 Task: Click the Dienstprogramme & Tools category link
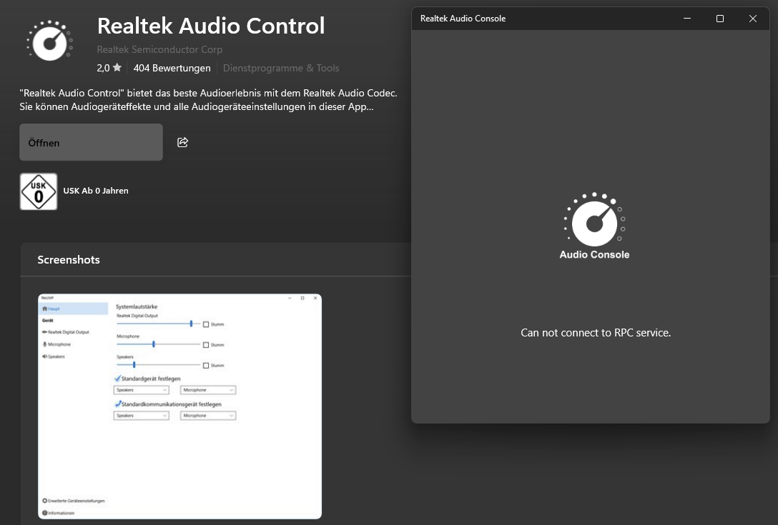tap(281, 68)
